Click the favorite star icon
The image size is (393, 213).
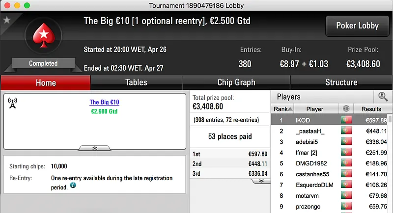(7, 20)
